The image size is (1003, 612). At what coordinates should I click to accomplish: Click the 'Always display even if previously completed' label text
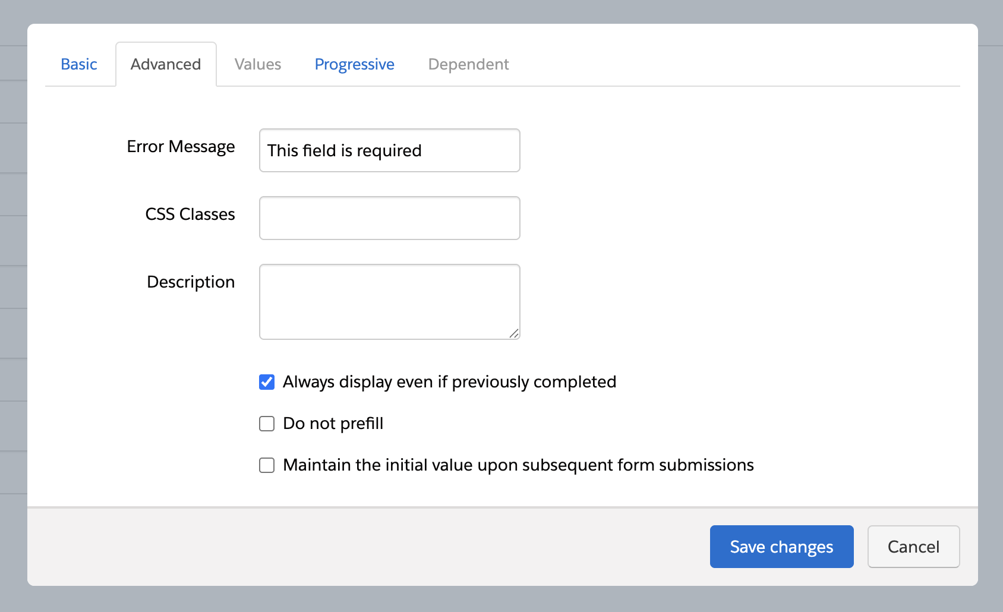(449, 382)
